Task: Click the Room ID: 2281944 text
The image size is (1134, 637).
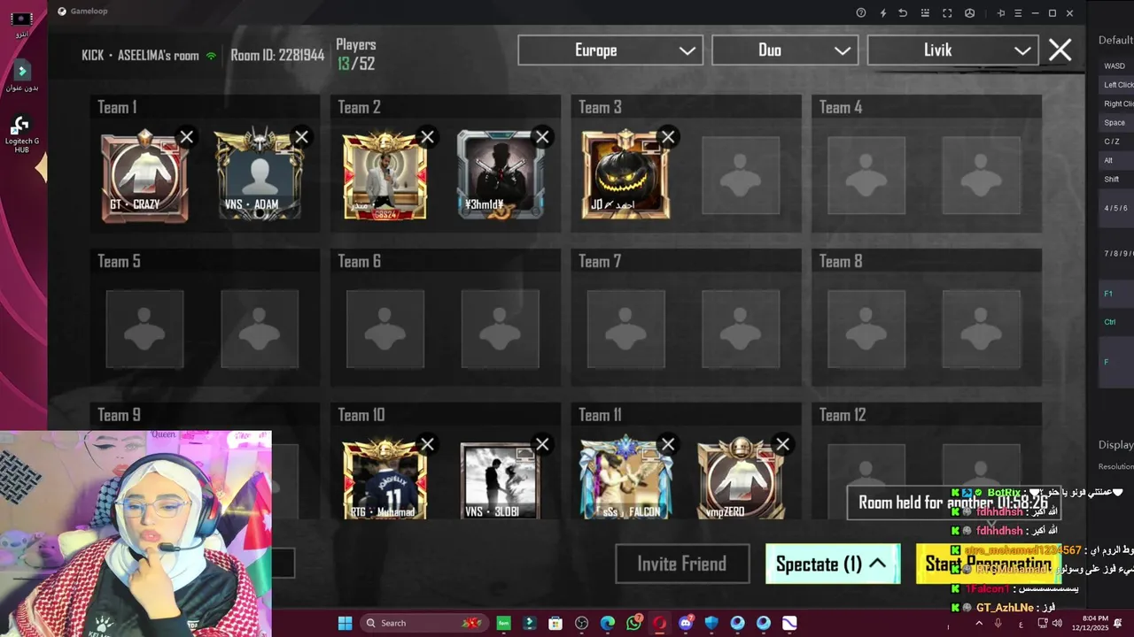Action: [277, 55]
